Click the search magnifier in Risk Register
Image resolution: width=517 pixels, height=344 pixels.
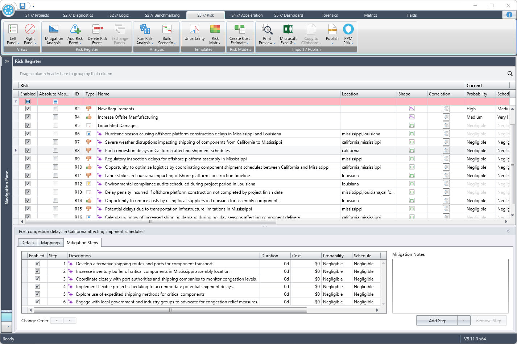(510, 73)
